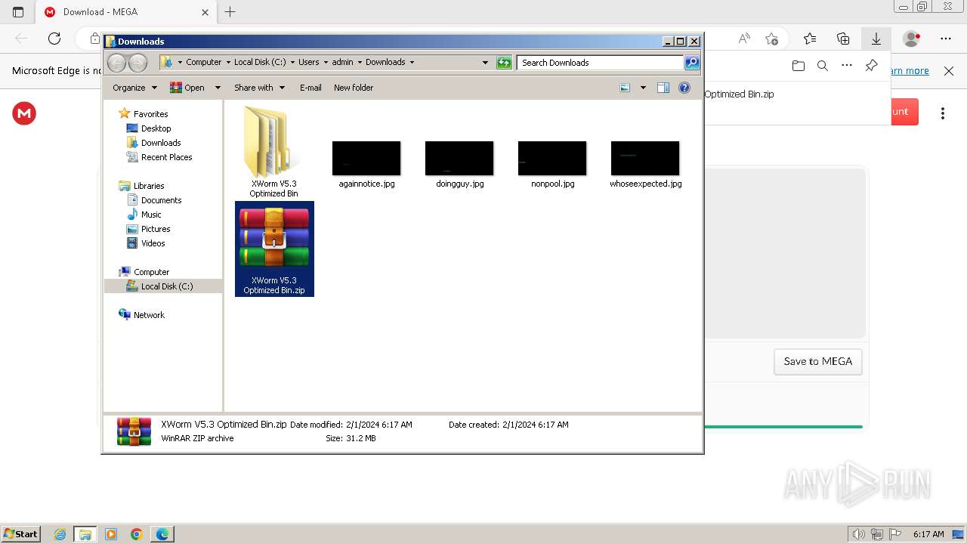Expand the arrow after admin in breadcrumb
This screenshot has height=544, width=967.
tap(360, 63)
